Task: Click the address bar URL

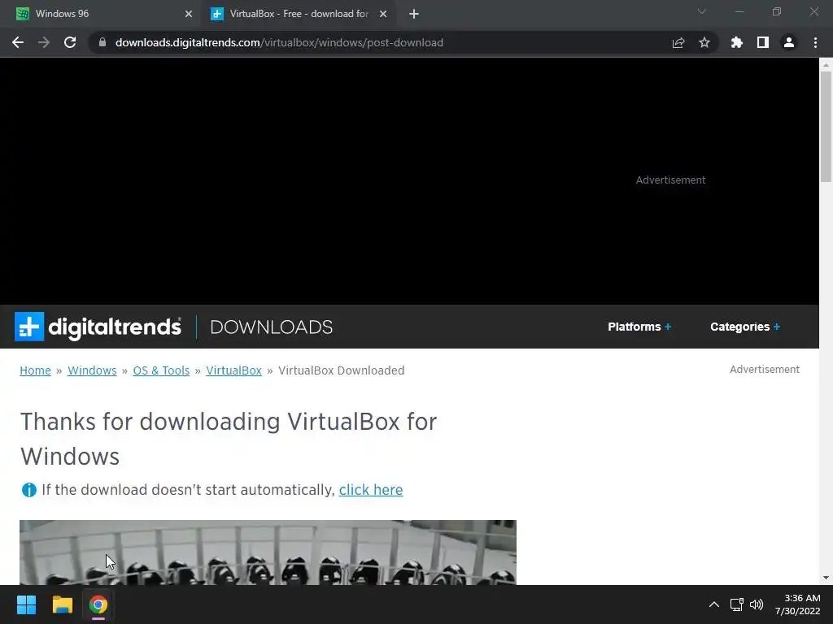Action: 279,42
